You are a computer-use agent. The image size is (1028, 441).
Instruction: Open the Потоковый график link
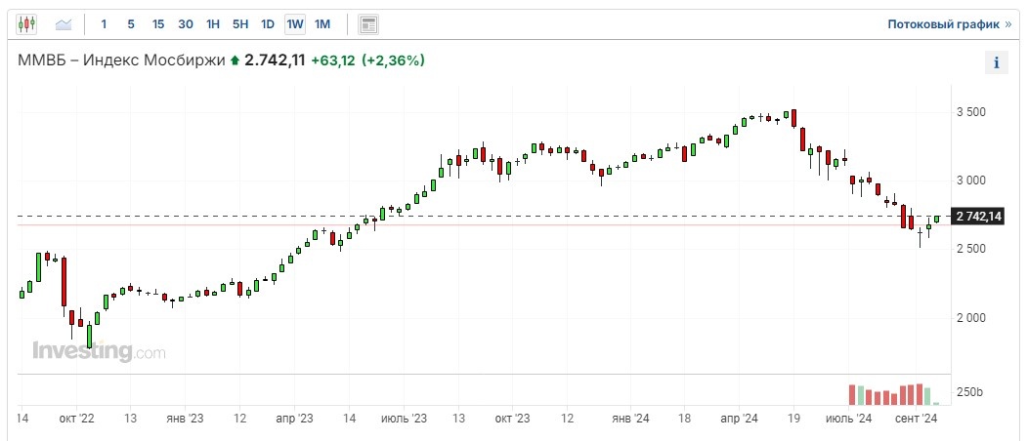click(x=949, y=24)
